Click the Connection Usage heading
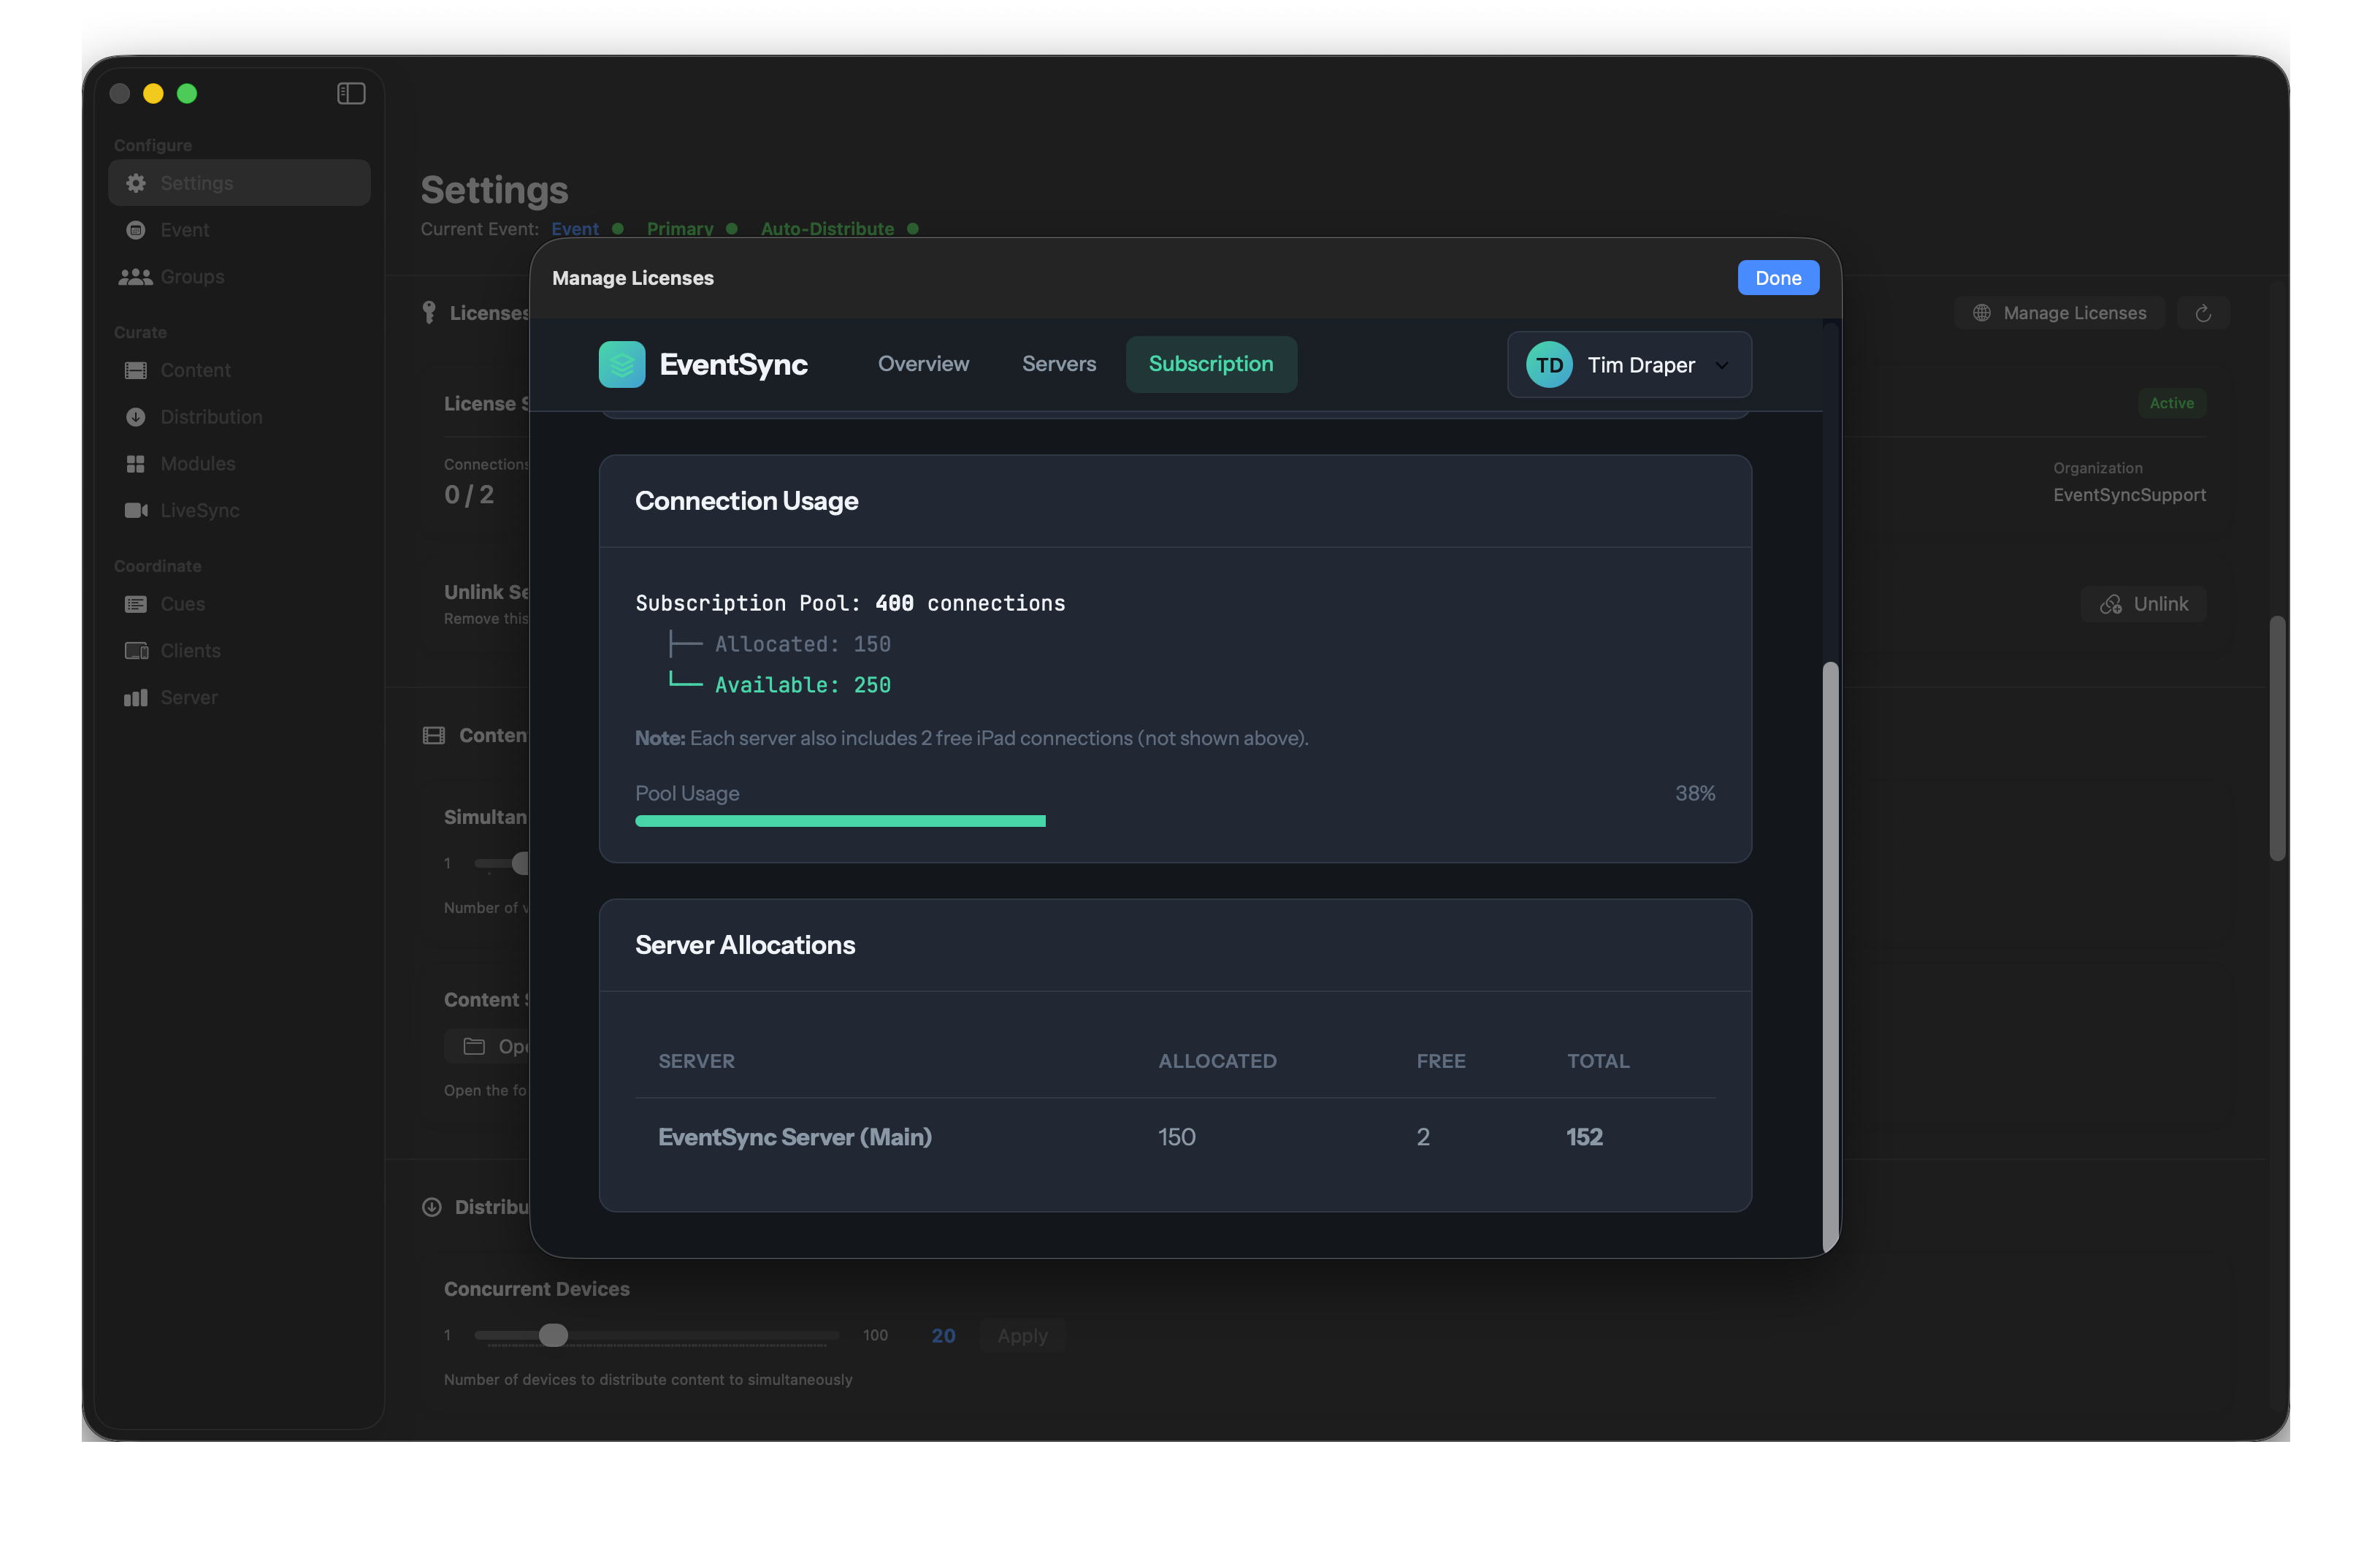This screenshot has height=1550, width=2372. 746,501
